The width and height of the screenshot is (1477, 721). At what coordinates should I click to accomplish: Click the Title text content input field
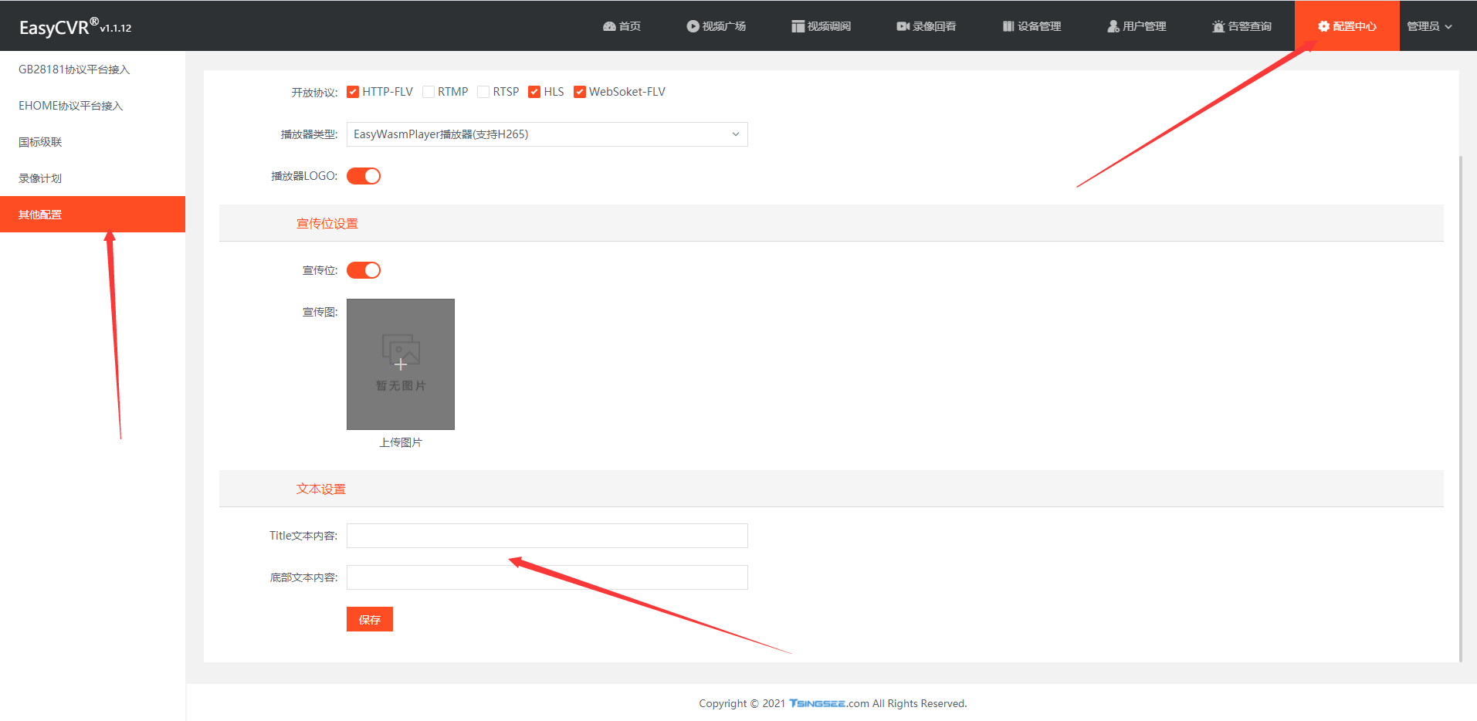pos(547,536)
